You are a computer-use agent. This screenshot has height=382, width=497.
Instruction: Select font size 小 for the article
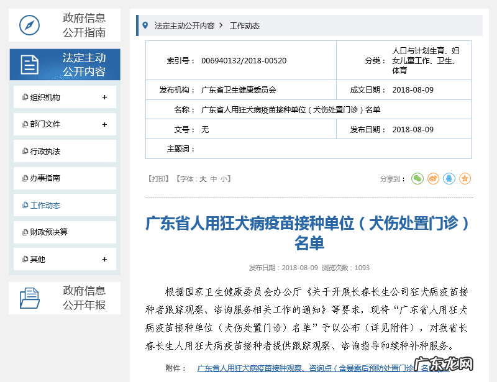224,178
